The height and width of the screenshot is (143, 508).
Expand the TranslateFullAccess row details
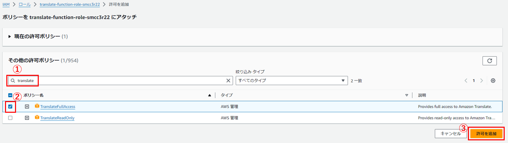[x=27, y=107]
